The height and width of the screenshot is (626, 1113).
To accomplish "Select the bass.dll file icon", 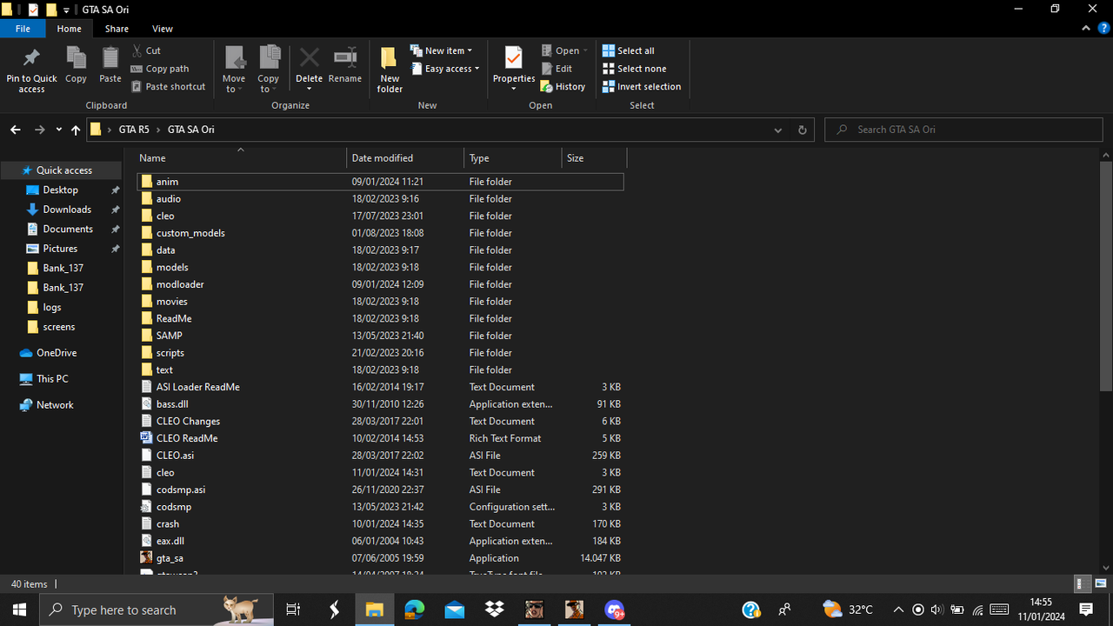I will pos(147,404).
